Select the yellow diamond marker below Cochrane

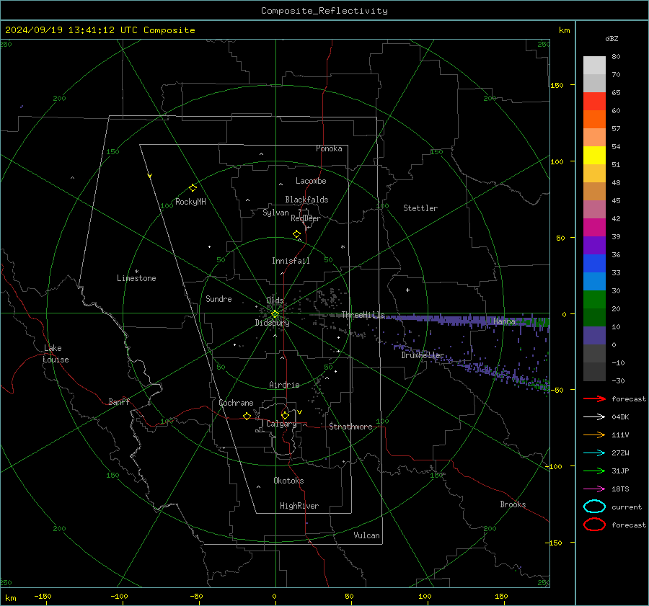tap(247, 416)
